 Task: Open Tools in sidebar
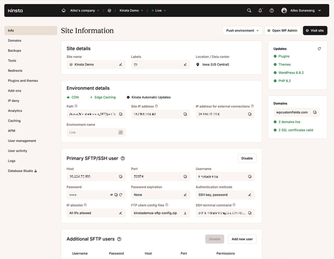(x=12, y=61)
